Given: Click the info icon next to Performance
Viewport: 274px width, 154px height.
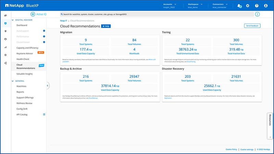Looking at the screenshot, I should [x=44, y=37].
